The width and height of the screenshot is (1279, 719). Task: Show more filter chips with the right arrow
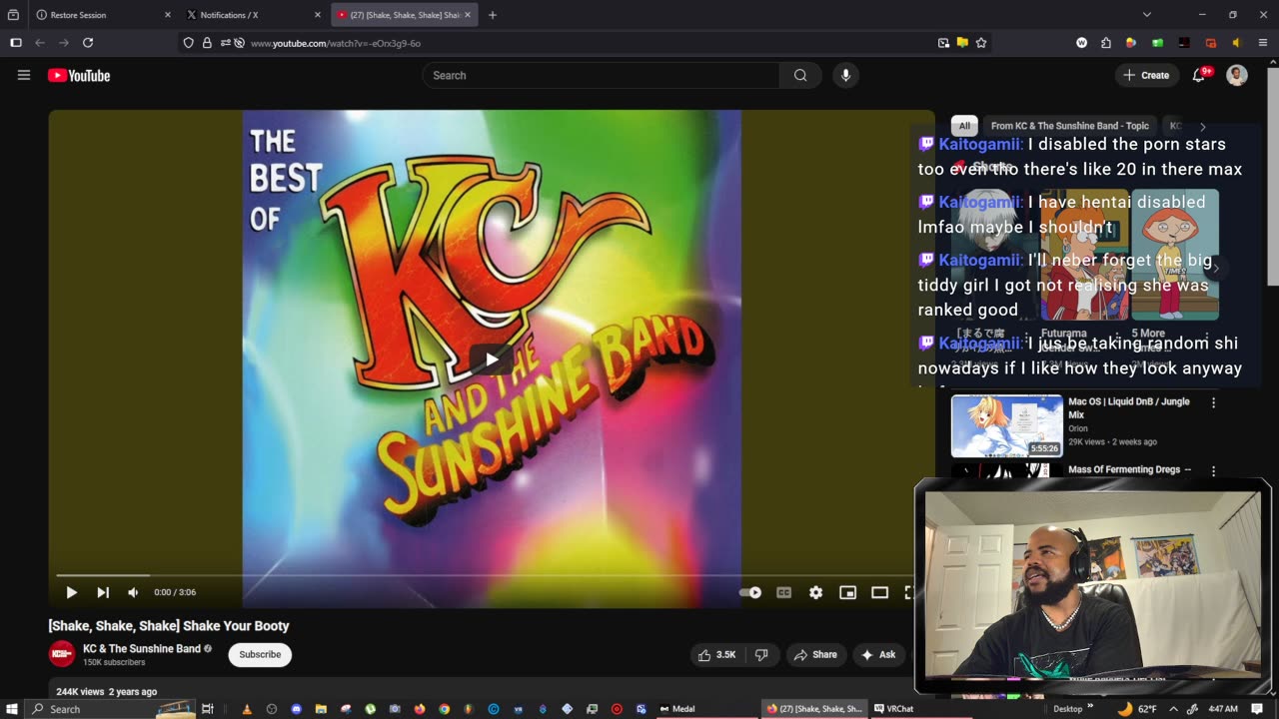click(x=1202, y=127)
